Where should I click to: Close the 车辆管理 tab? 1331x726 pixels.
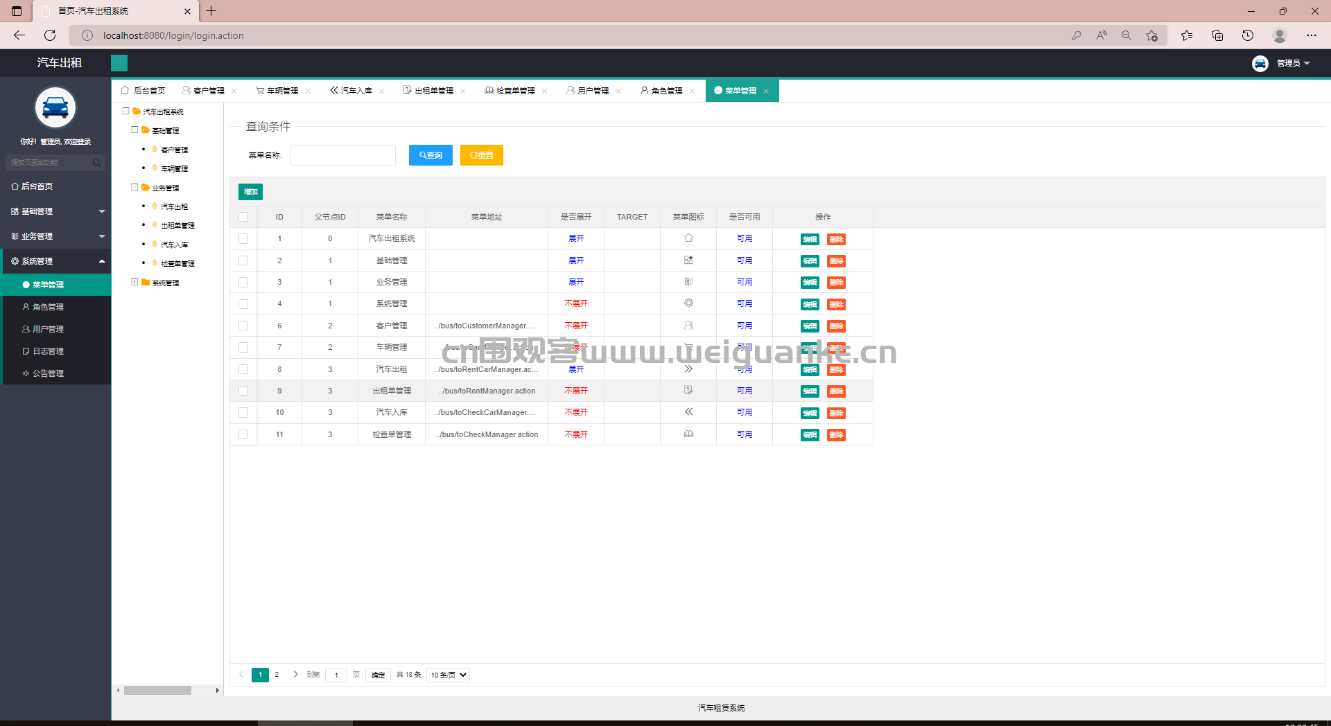[308, 91]
